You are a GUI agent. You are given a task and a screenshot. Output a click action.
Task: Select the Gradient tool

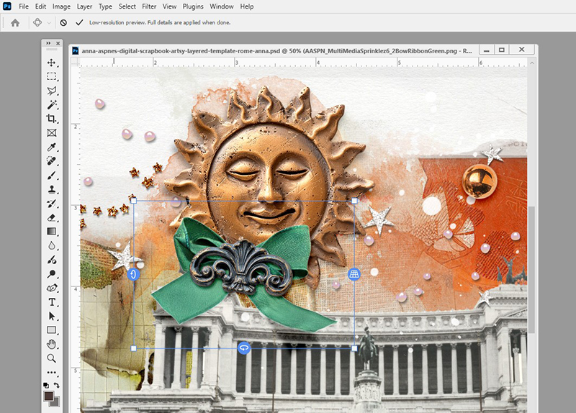pos(51,231)
